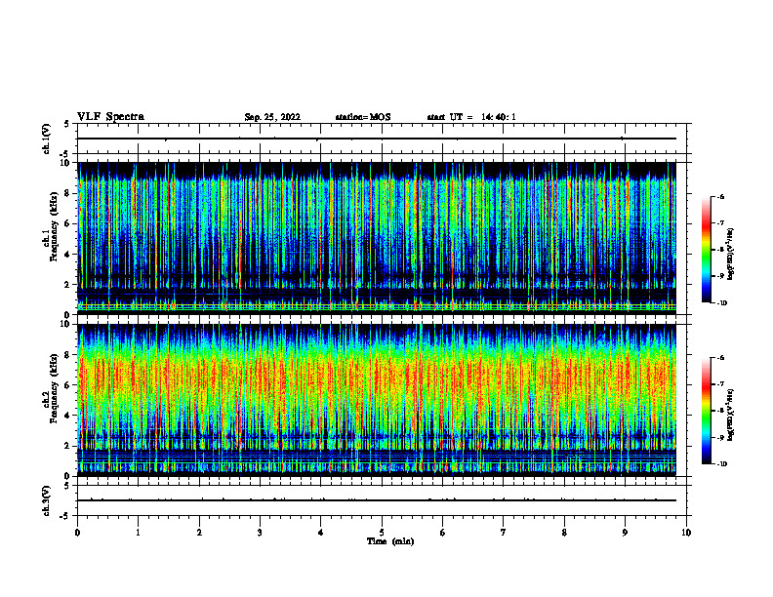Viewport: 773px width, 597px height.
Task: Click the "3" tick on Time axis
Action: 260,533
